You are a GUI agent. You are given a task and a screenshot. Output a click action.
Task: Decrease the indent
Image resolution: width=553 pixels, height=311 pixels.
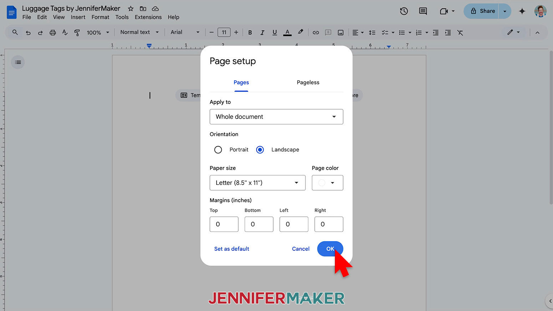point(436,32)
